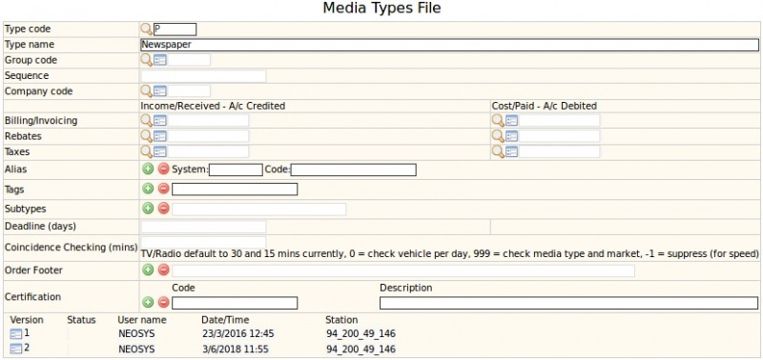Image resolution: width=763 pixels, height=360 pixels.
Task: Focus the Sequence field
Action: [203, 76]
